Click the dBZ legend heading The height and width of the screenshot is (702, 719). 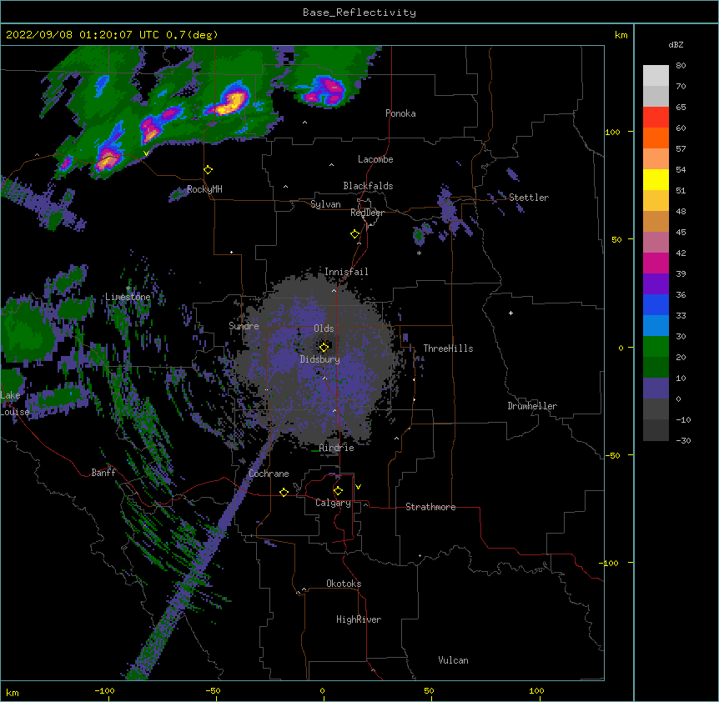point(676,44)
